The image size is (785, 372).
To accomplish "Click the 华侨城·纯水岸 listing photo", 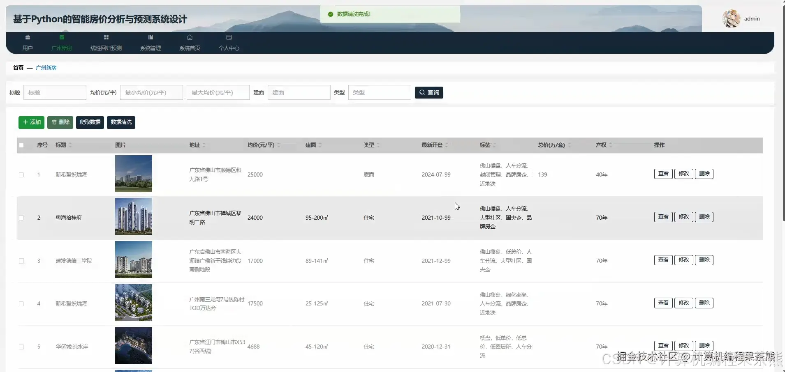I will click(134, 346).
